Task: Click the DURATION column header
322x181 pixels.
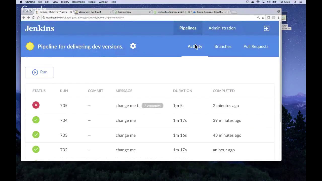Action: [182, 91]
